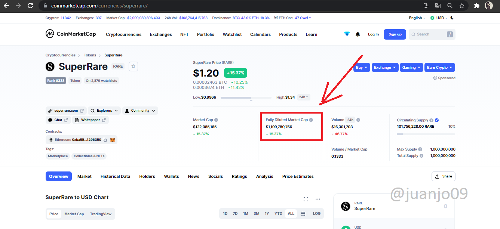Viewport: 500px width, 229px height.
Task: Bookmark page with star icon in address bar
Action: (462, 6)
